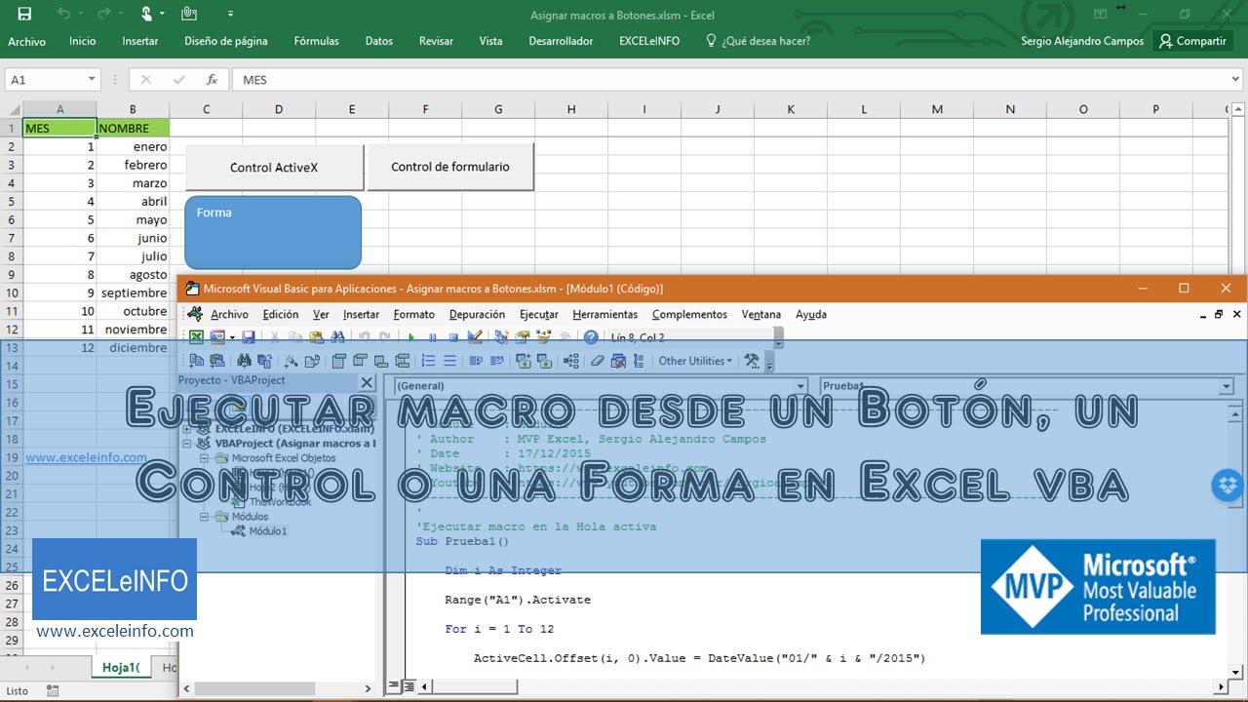Image resolution: width=1248 pixels, height=702 pixels.
Task: Switch to EXCELeINFO ribbon tab
Action: [x=649, y=41]
